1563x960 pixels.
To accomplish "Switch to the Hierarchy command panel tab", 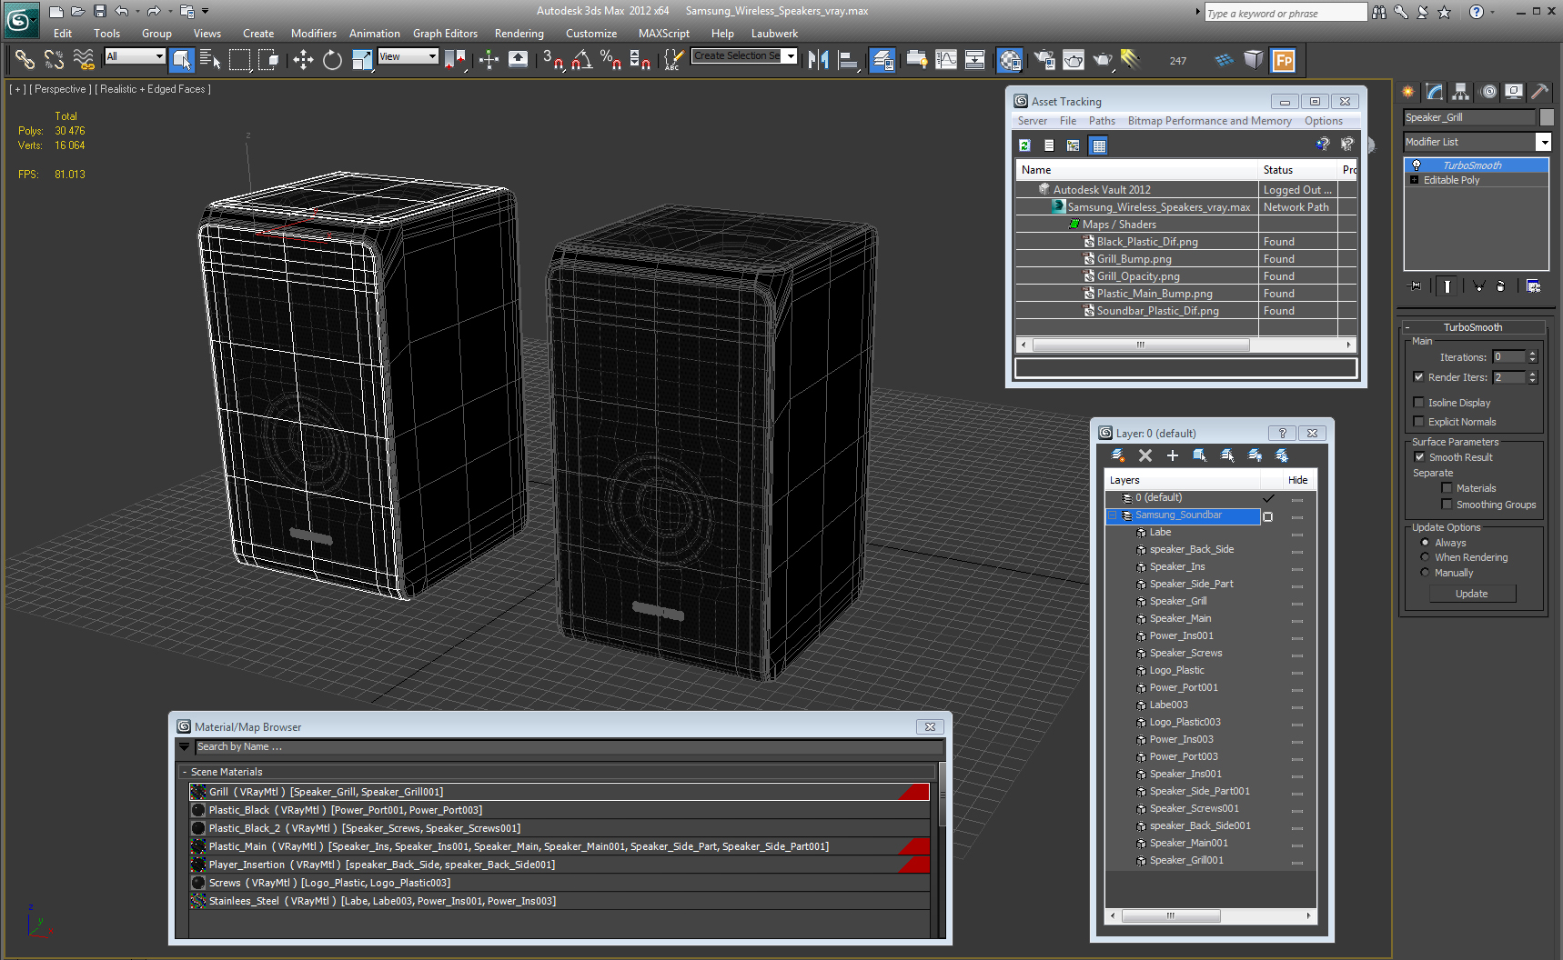I will click(x=1461, y=91).
